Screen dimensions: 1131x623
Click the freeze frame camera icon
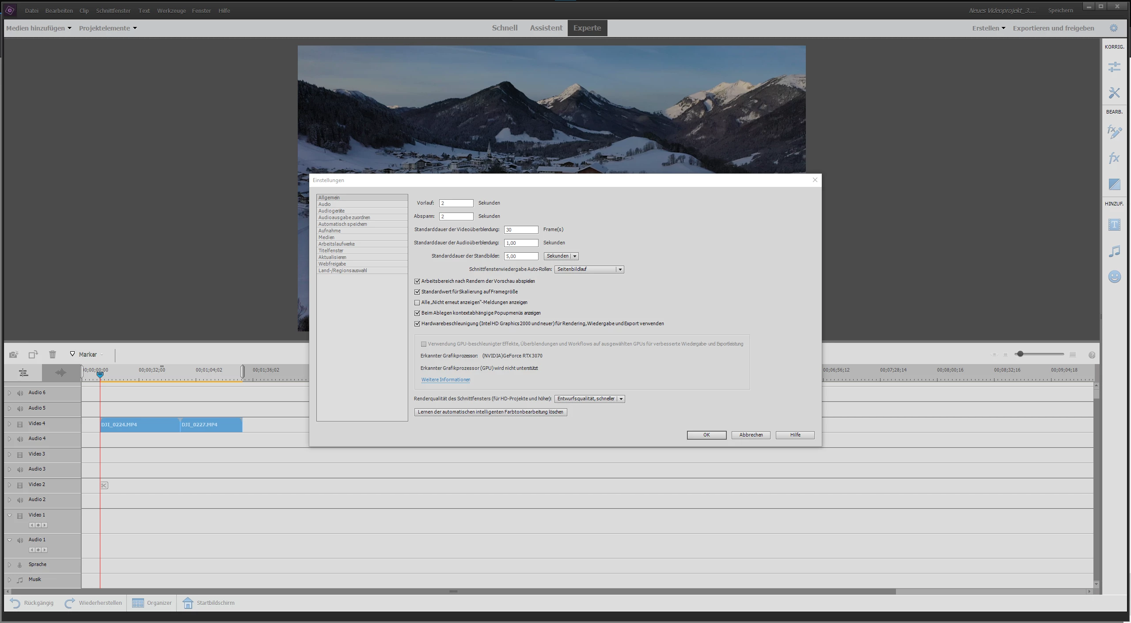(x=14, y=354)
